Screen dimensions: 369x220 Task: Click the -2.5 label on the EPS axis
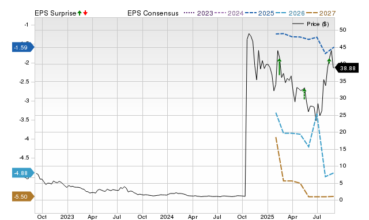pyautogui.click(x=24, y=82)
